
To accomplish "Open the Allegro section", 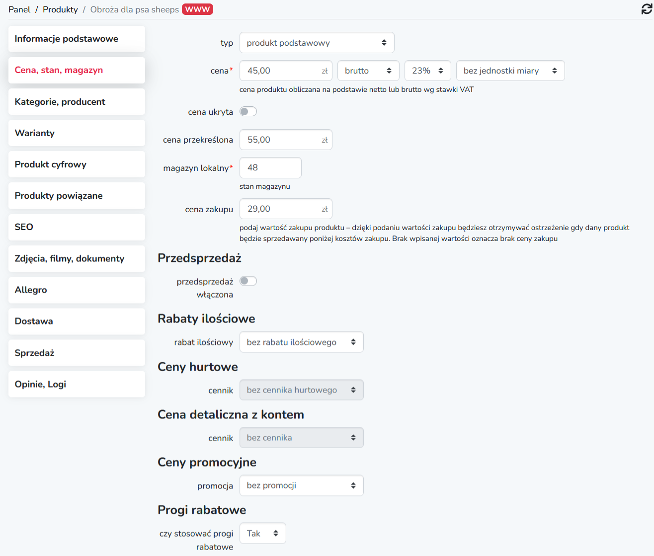I will (77, 290).
